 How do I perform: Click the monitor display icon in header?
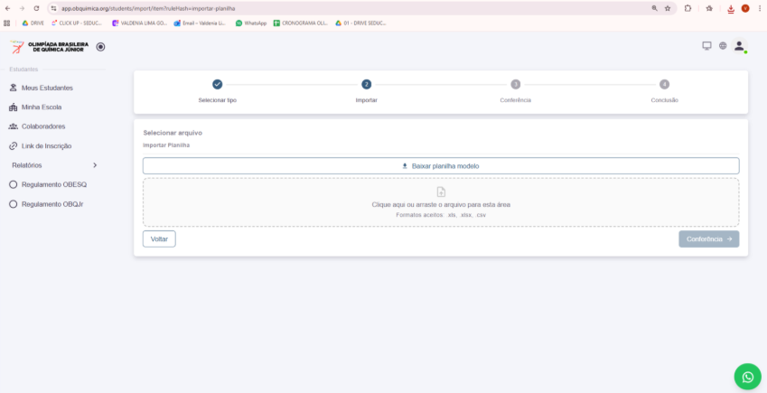(x=706, y=46)
